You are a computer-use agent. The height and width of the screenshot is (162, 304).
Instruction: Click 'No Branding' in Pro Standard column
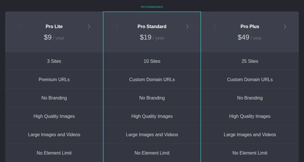tap(152, 98)
